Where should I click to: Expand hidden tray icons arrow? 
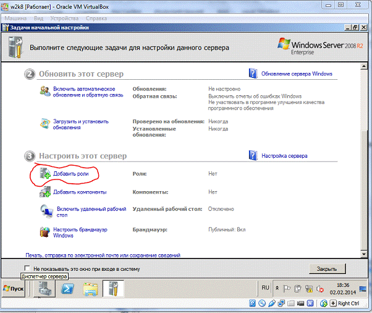click(x=277, y=288)
